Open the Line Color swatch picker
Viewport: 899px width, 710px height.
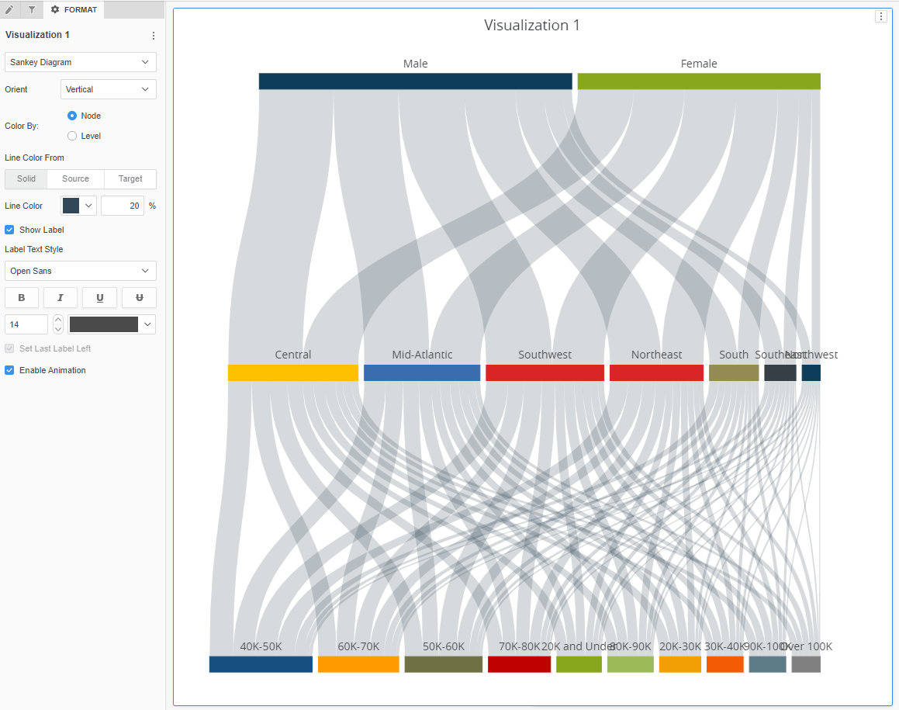(78, 206)
